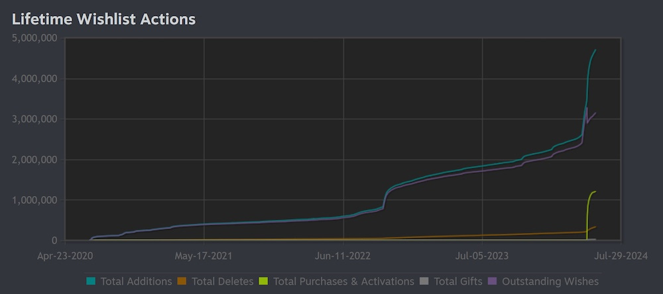Toggle the Total Additions series label
The width and height of the screenshot is (663, 294).
[x=136, y=281]
